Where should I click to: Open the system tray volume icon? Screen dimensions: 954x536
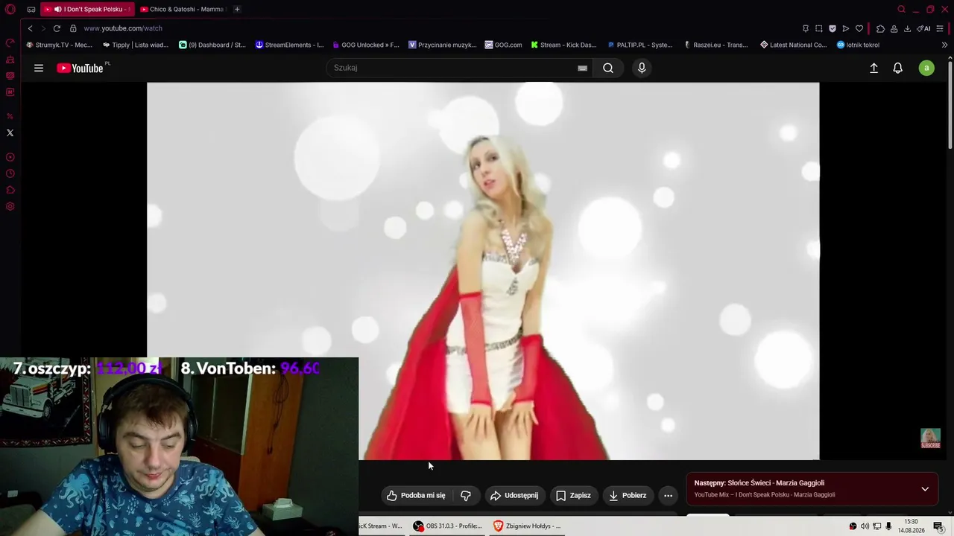(x=865, y=526)
